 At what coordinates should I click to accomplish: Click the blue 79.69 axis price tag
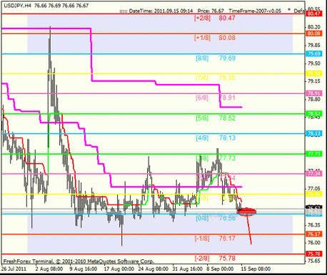coord(313,54)
